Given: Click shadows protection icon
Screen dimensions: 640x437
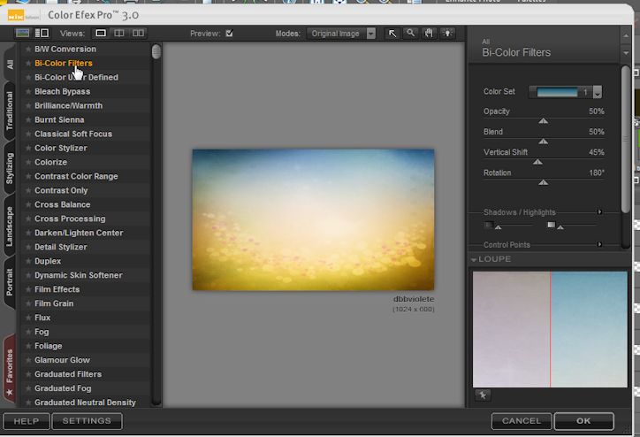Looking at the screenshot, I should [x=489, y=225].
